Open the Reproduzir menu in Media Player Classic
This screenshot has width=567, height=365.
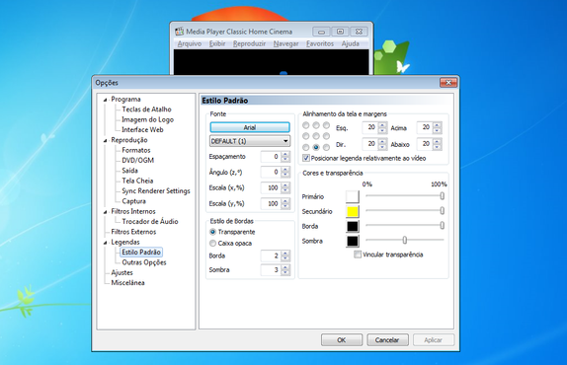(x=250, y=43)
